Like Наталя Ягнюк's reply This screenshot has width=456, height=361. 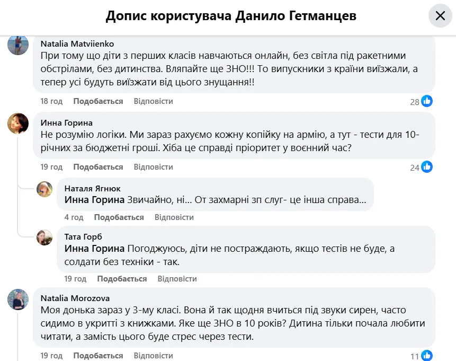pos(119,217)
